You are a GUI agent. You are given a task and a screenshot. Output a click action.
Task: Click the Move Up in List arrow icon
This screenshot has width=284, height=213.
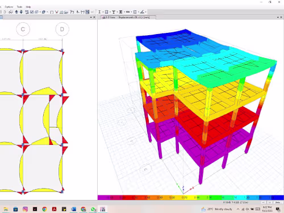pos(16,12)
